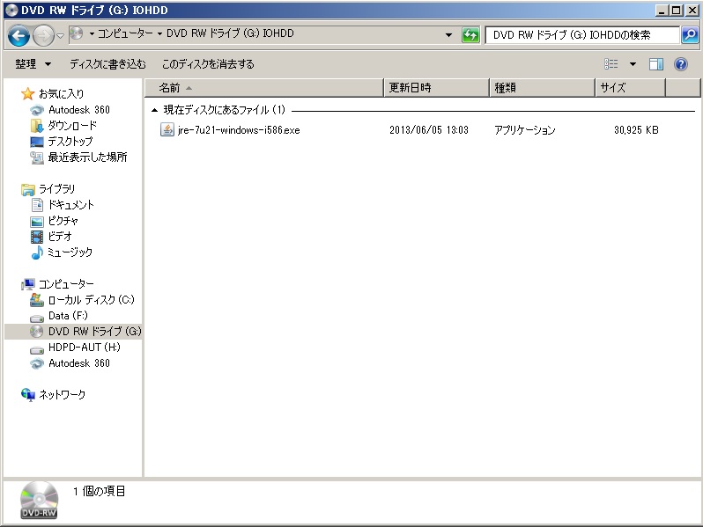Sort by 種類 column header
This screenshot has height=527, width=703.
pos(542,88)
